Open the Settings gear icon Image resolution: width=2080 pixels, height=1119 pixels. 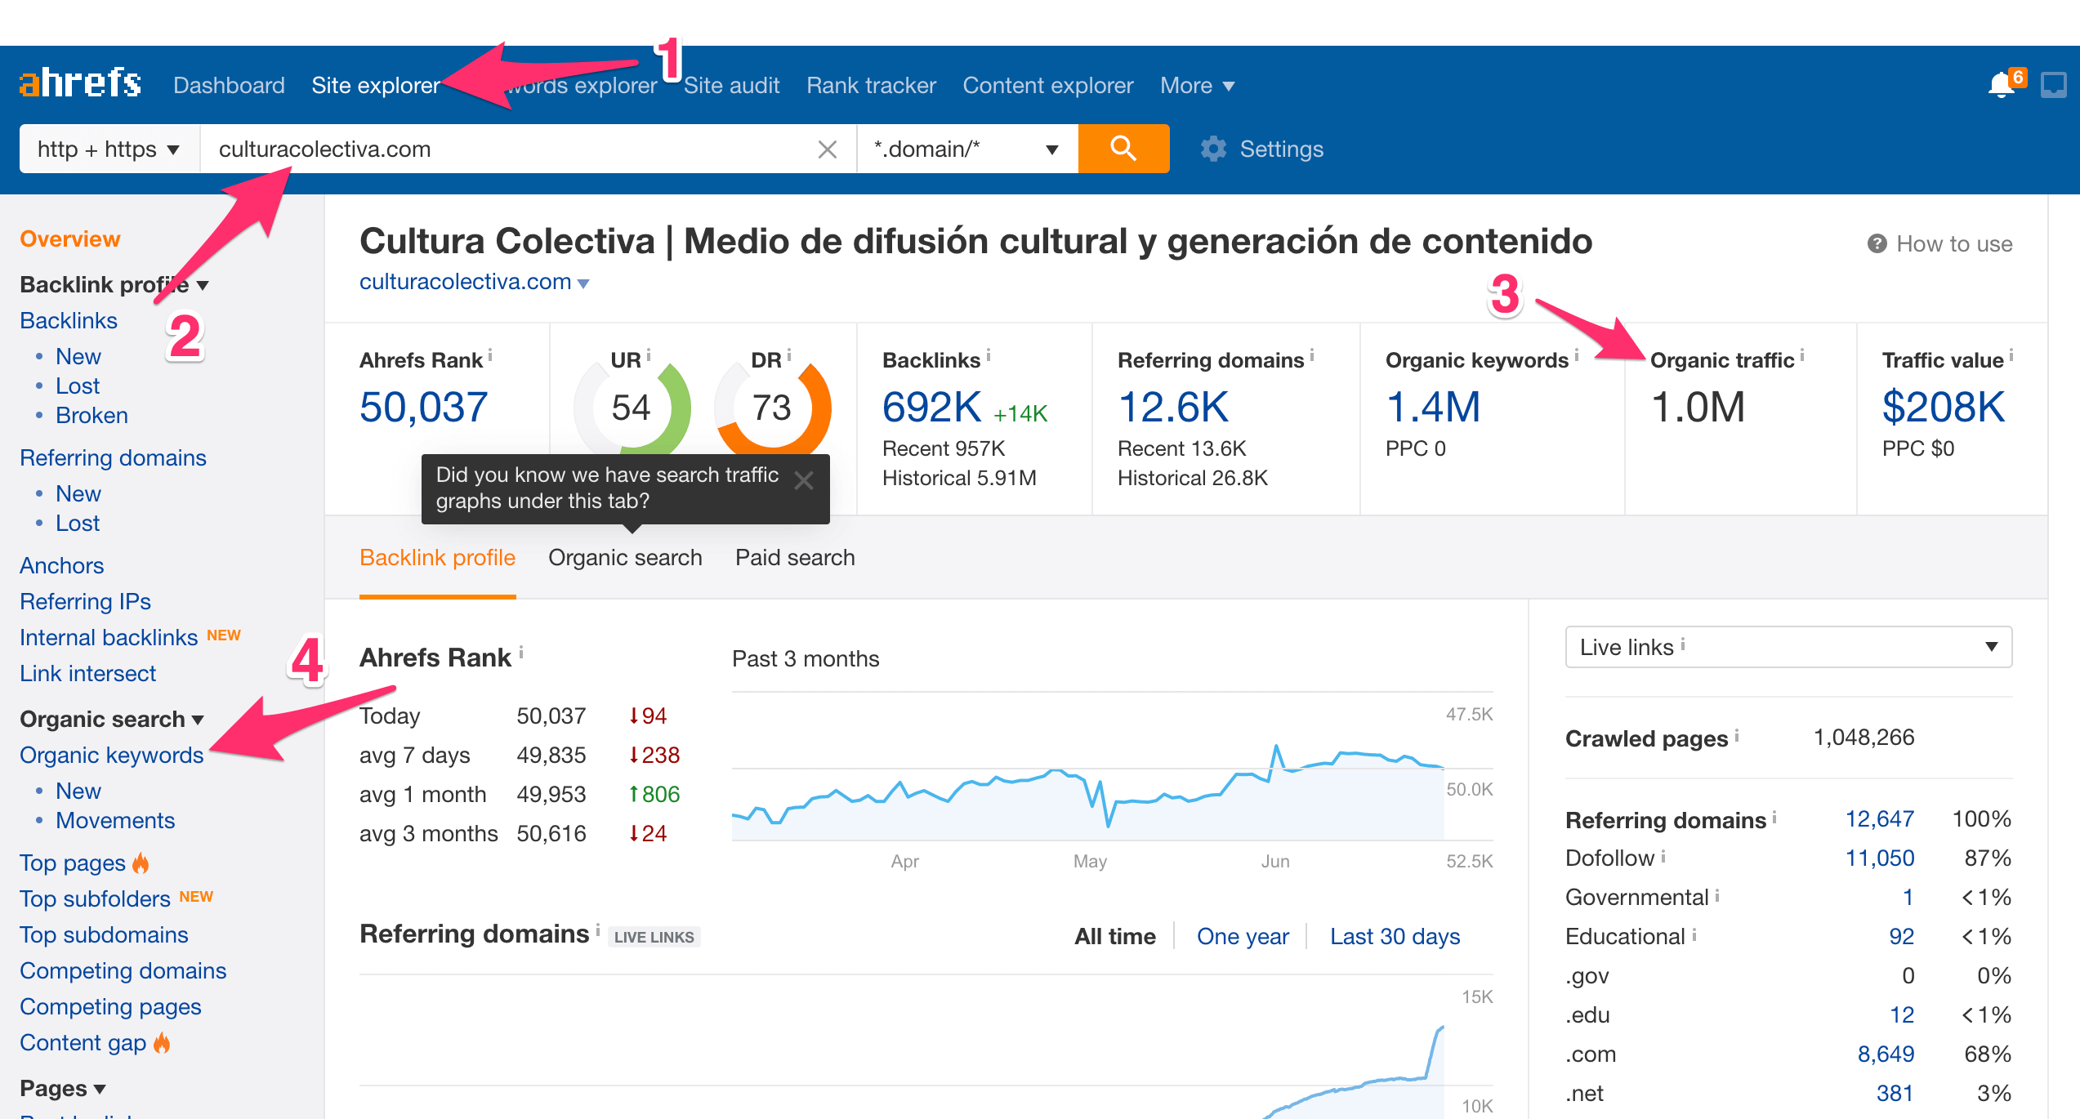(1213, 149)
